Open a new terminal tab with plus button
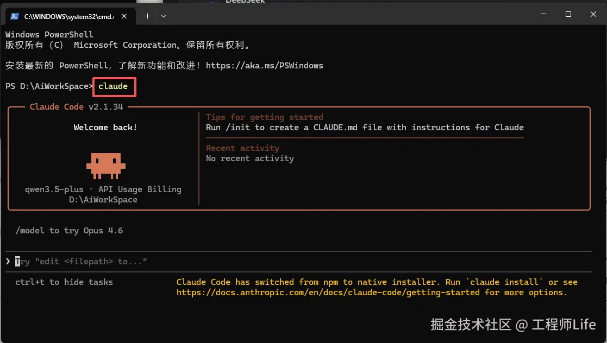Screen dimensions: 607x343 [147, 16]
